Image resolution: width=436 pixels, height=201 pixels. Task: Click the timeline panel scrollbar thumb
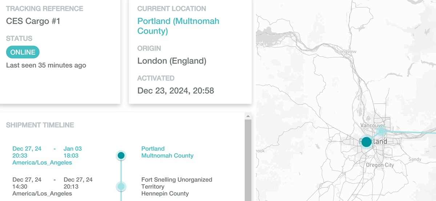click(248, 160)
